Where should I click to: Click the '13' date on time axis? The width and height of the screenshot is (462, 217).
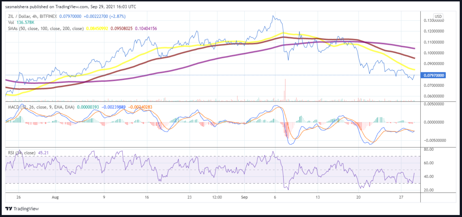click(318, 197)
